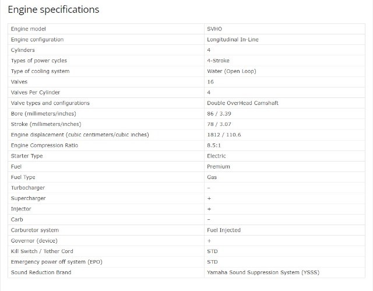This screenshot has height=291, width=373.
Task: Click the Water (Open Loop) cooling value
Action: pyautogui.click(x=231, y=71)
